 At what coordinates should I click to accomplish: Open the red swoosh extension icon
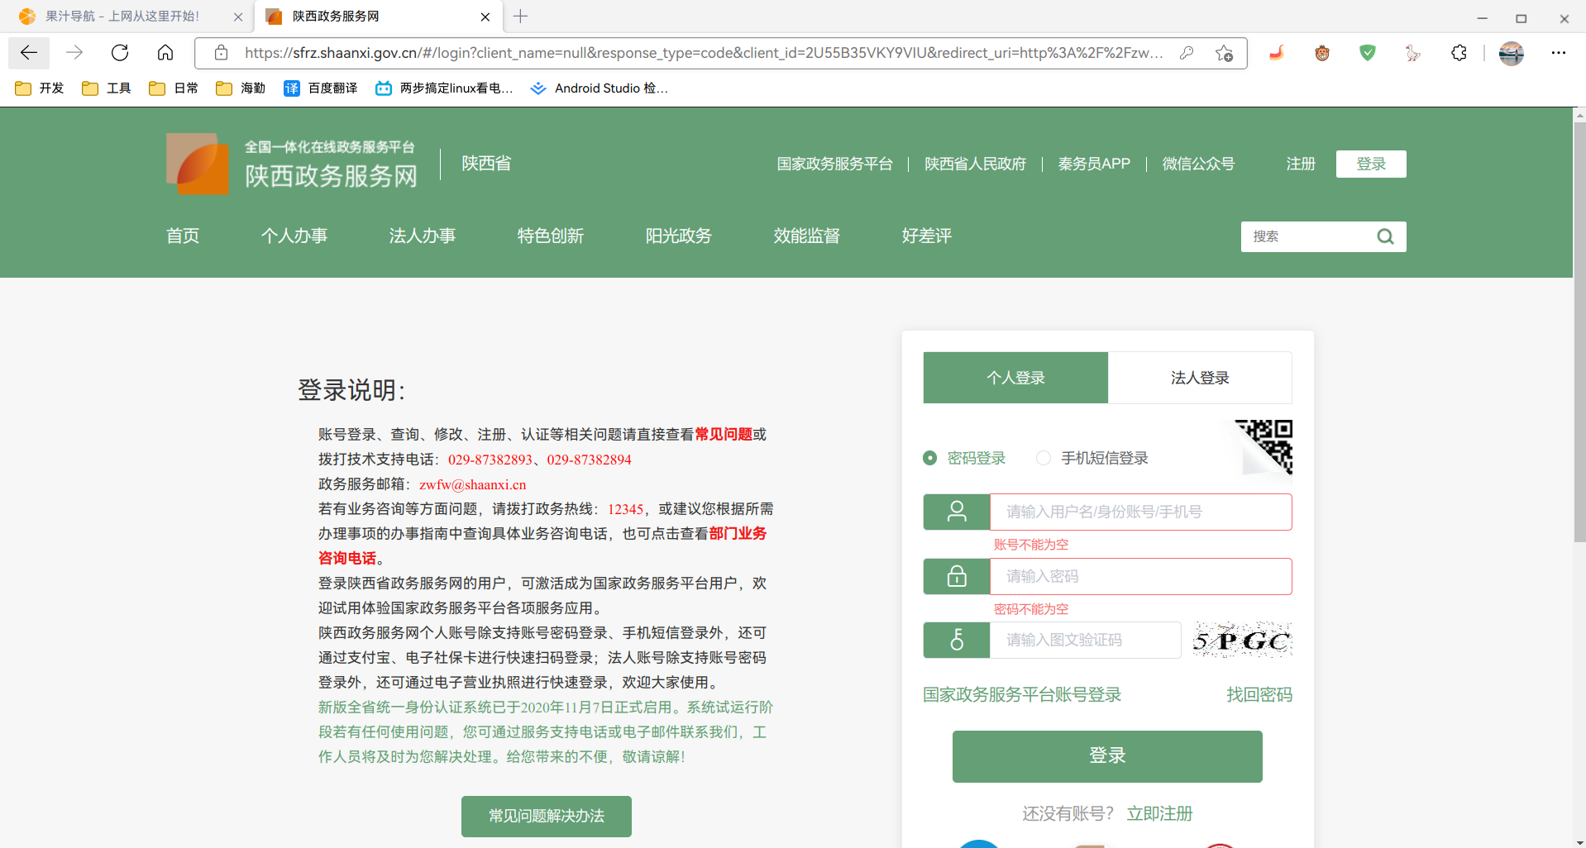point(1277,53)
